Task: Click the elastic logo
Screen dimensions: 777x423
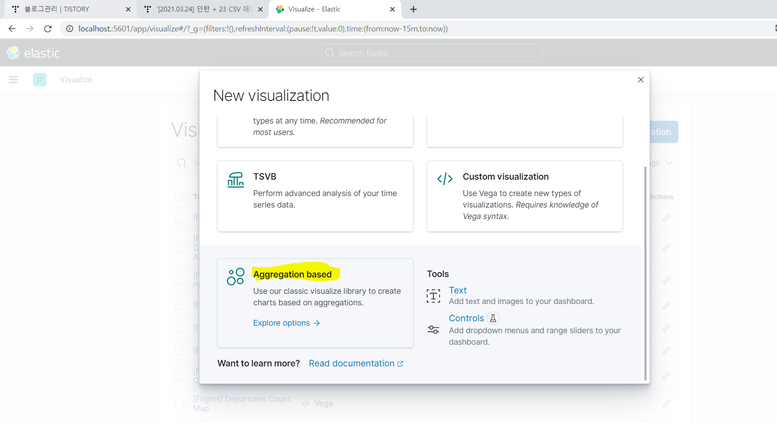Action: tap(33, 53)
